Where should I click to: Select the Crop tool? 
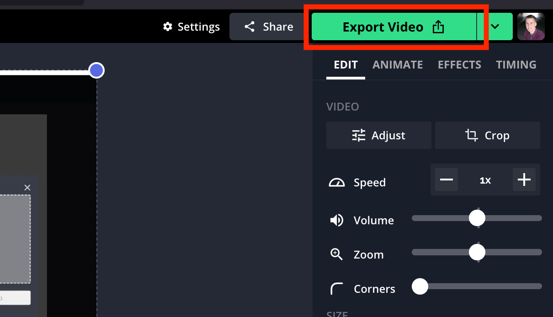[x=487, y=135]
